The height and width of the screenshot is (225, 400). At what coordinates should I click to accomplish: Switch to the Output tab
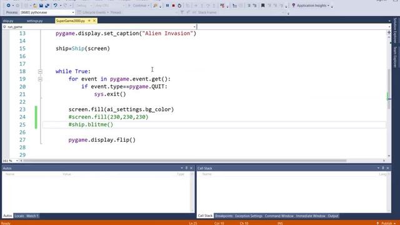coord(333,216)
